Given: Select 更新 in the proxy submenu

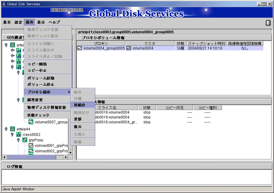Looking at the screenshot, I should pyautogui.click(x=83, y=119).
